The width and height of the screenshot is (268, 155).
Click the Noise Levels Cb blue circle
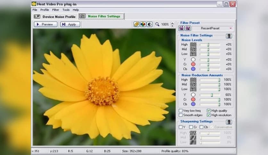click(193, 69)
